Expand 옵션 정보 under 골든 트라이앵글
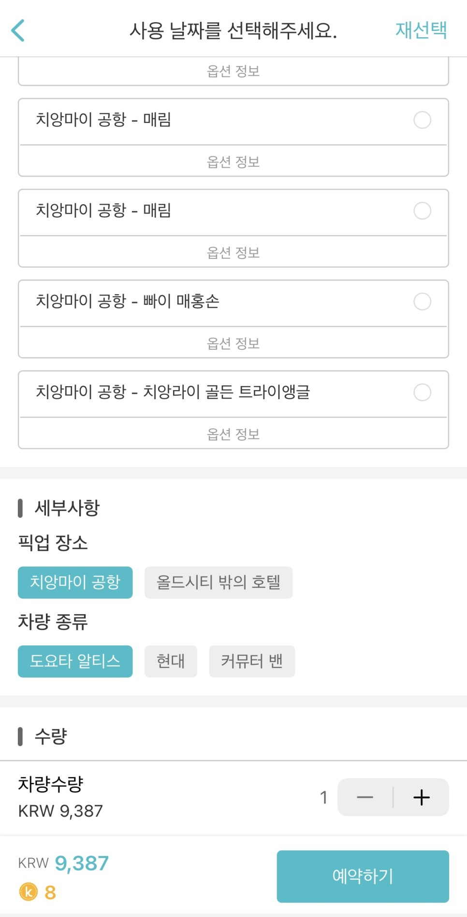The width and height of the screenshot is (467, 917). [x=233, y=434]
